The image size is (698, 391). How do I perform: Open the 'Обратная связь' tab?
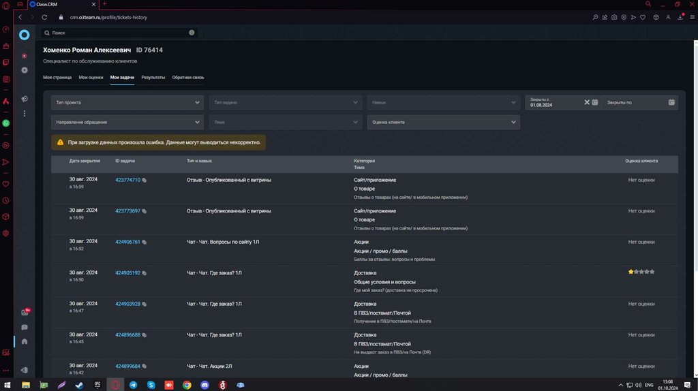[188, 78]
